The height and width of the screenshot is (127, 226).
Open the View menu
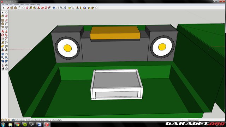click(11, 5)
